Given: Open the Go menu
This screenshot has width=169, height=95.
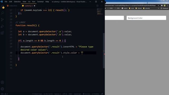Looking at the screenshot, I should 29,2.
